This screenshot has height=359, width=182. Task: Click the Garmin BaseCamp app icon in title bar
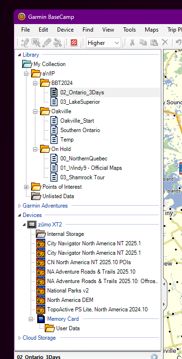coord(22,17)
